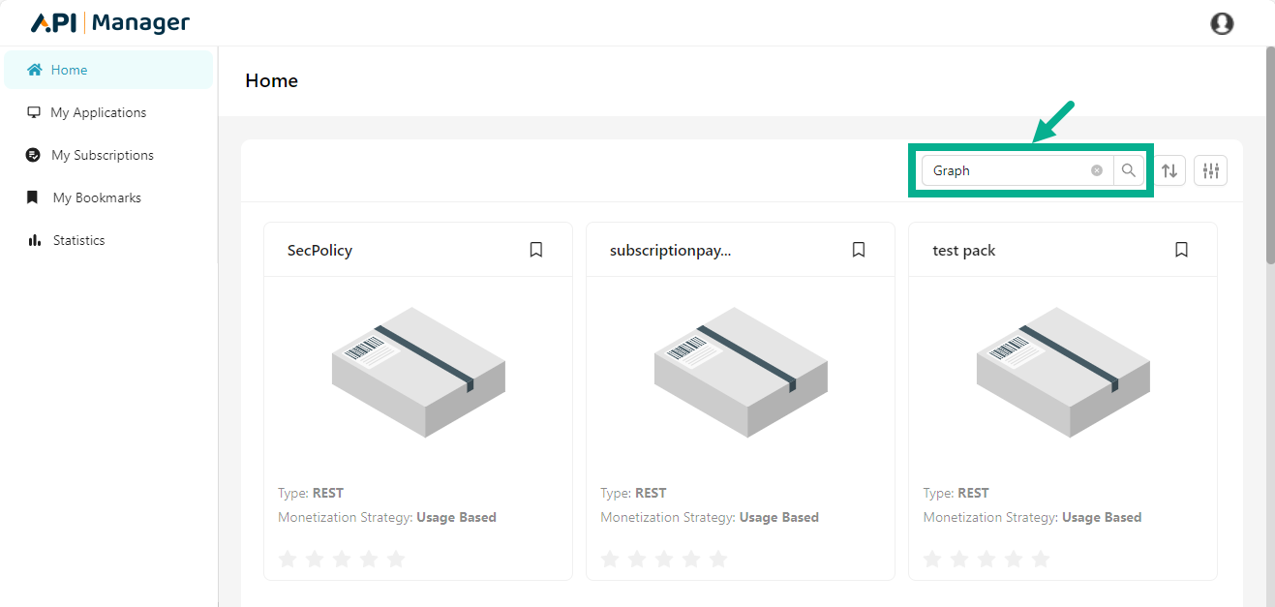Open the sort order options
Image resolution: width=1275 pixels, height=607 pixels.
click(1169, 170)
